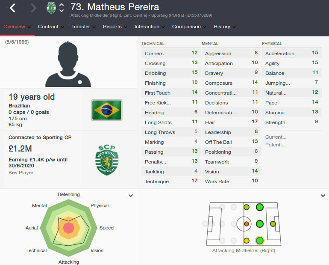This screenshot has width=329, height=265.
Task: Click the up/down player switcher arrows
Action: (62, 8)
